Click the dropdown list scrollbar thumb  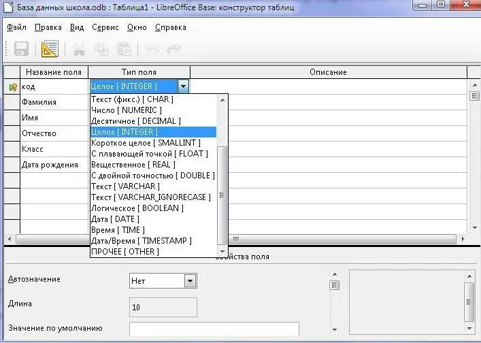click(x=222, y=195)
